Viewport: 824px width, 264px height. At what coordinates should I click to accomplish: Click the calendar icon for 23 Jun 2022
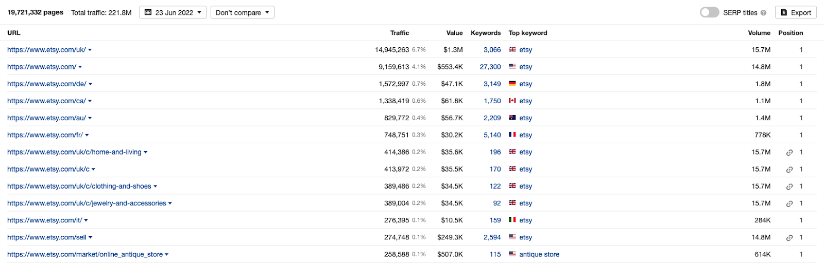(148, 12)
